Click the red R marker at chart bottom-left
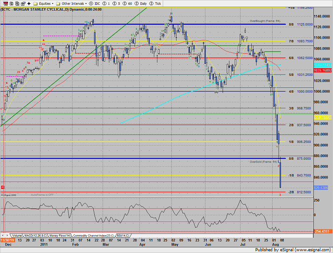The image size is (333, 253). tap(3, 187)
